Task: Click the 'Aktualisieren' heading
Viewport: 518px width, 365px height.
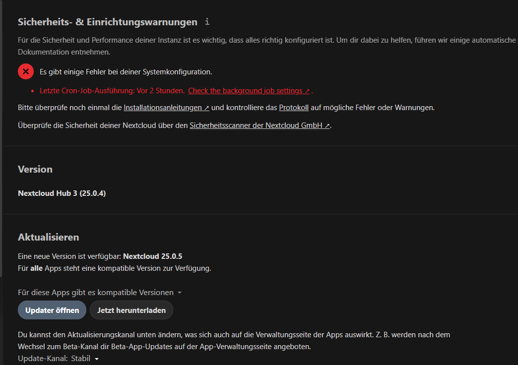Action: click(x=49, y=237)
